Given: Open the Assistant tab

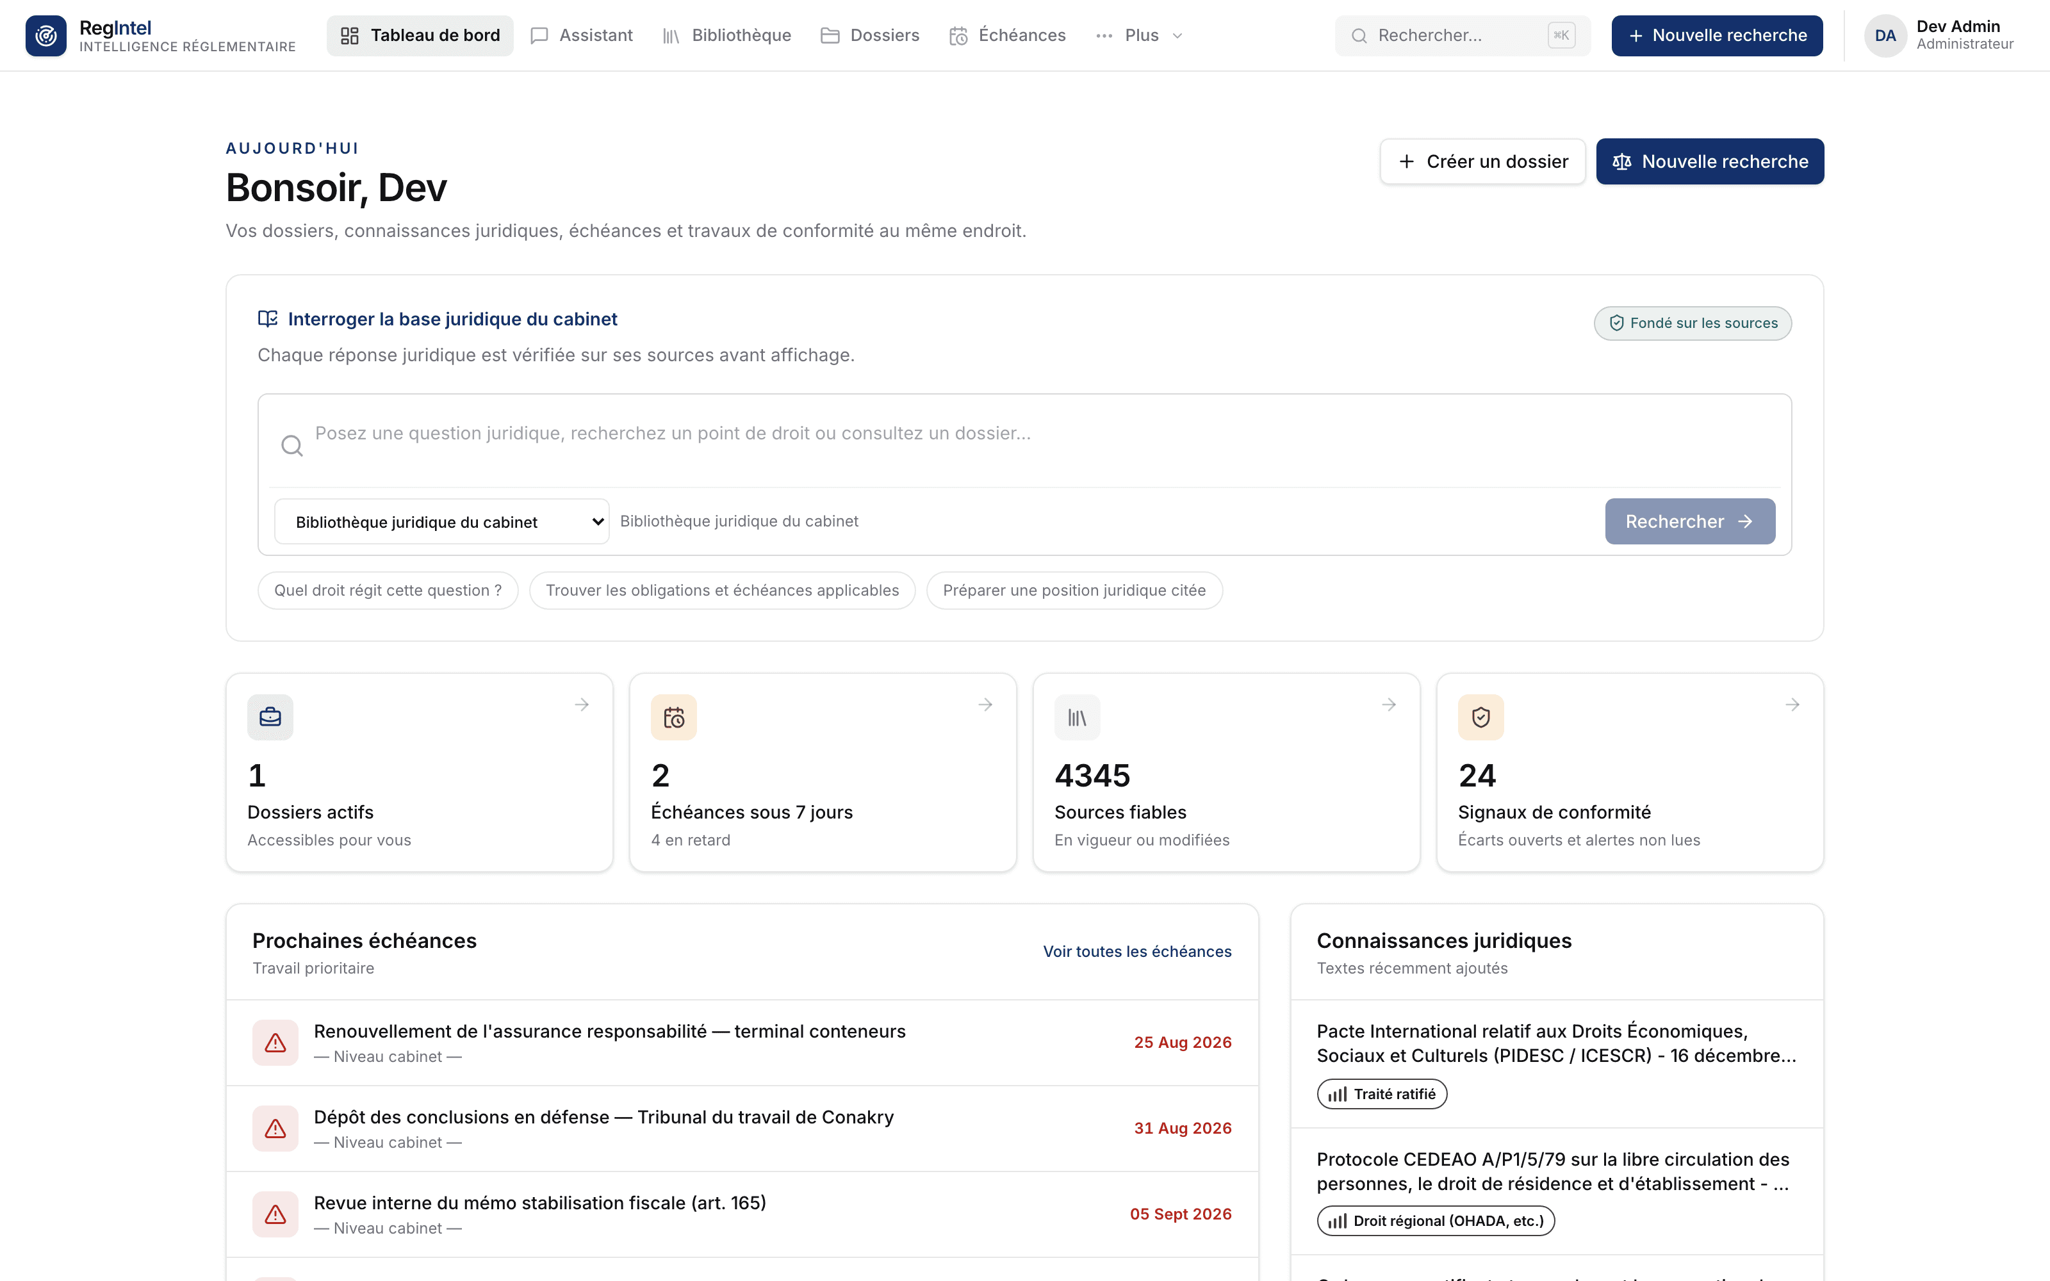Looking at the screenshot, I should coord(582,36).
